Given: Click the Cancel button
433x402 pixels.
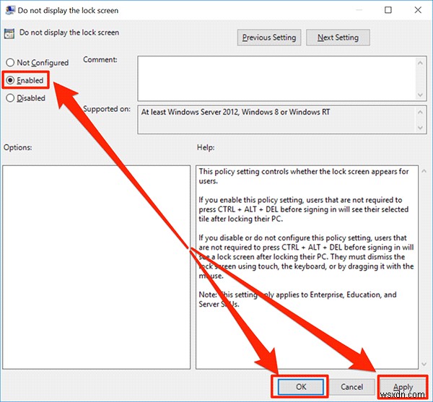Looking at the screenshot, I should [351, 387].
